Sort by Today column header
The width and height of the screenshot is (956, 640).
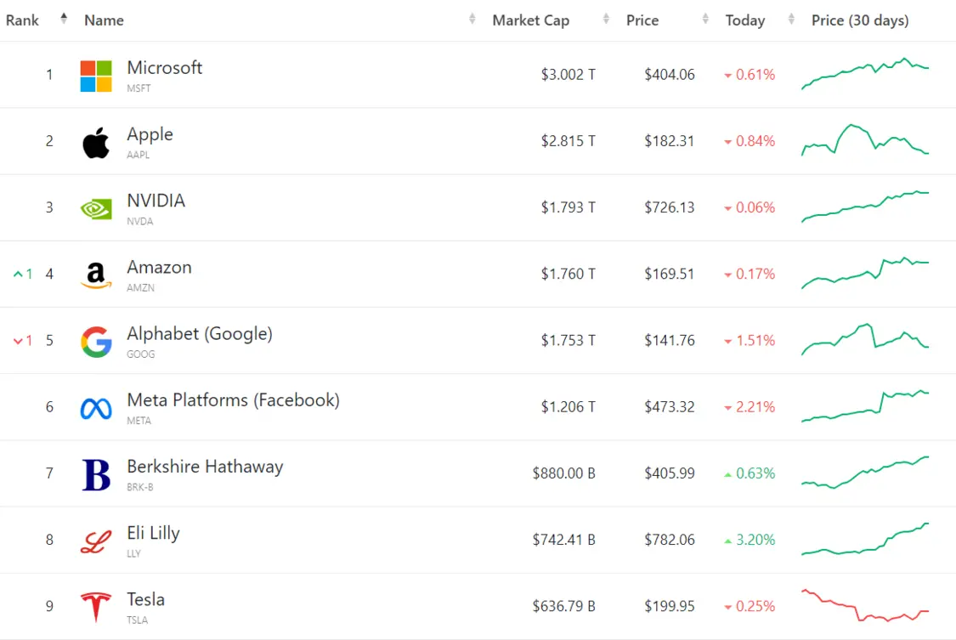click(x=745, y=20)
